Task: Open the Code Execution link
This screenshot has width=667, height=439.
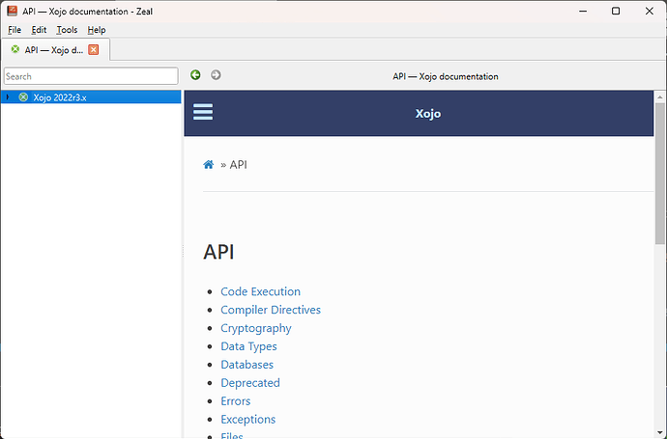Action: pos(260,291)
